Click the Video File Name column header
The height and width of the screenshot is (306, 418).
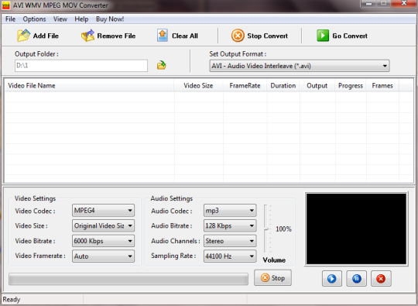click(90, 86)
